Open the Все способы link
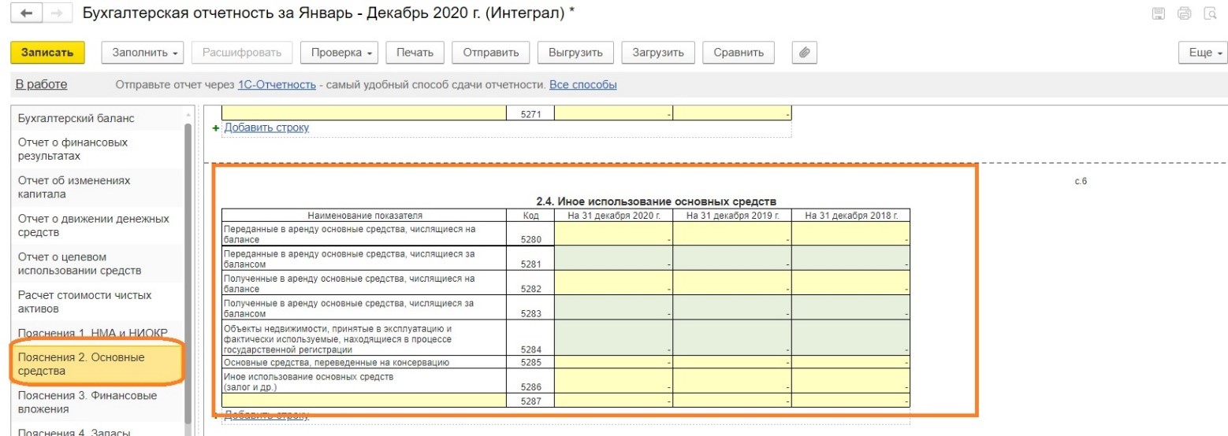Image resolution: width=1228 pixels, height=436 pixels. coord(582,84)
